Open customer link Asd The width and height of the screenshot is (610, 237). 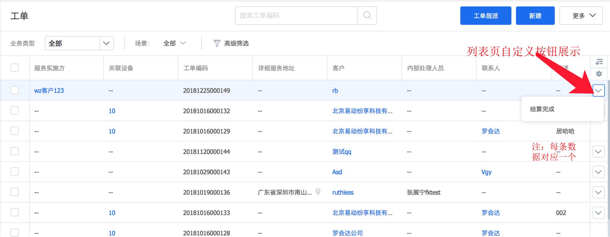tap(337, 172)
